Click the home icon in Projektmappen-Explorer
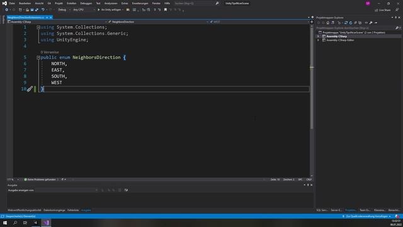Screen dimensions: 403x227 tap(327, 23)
